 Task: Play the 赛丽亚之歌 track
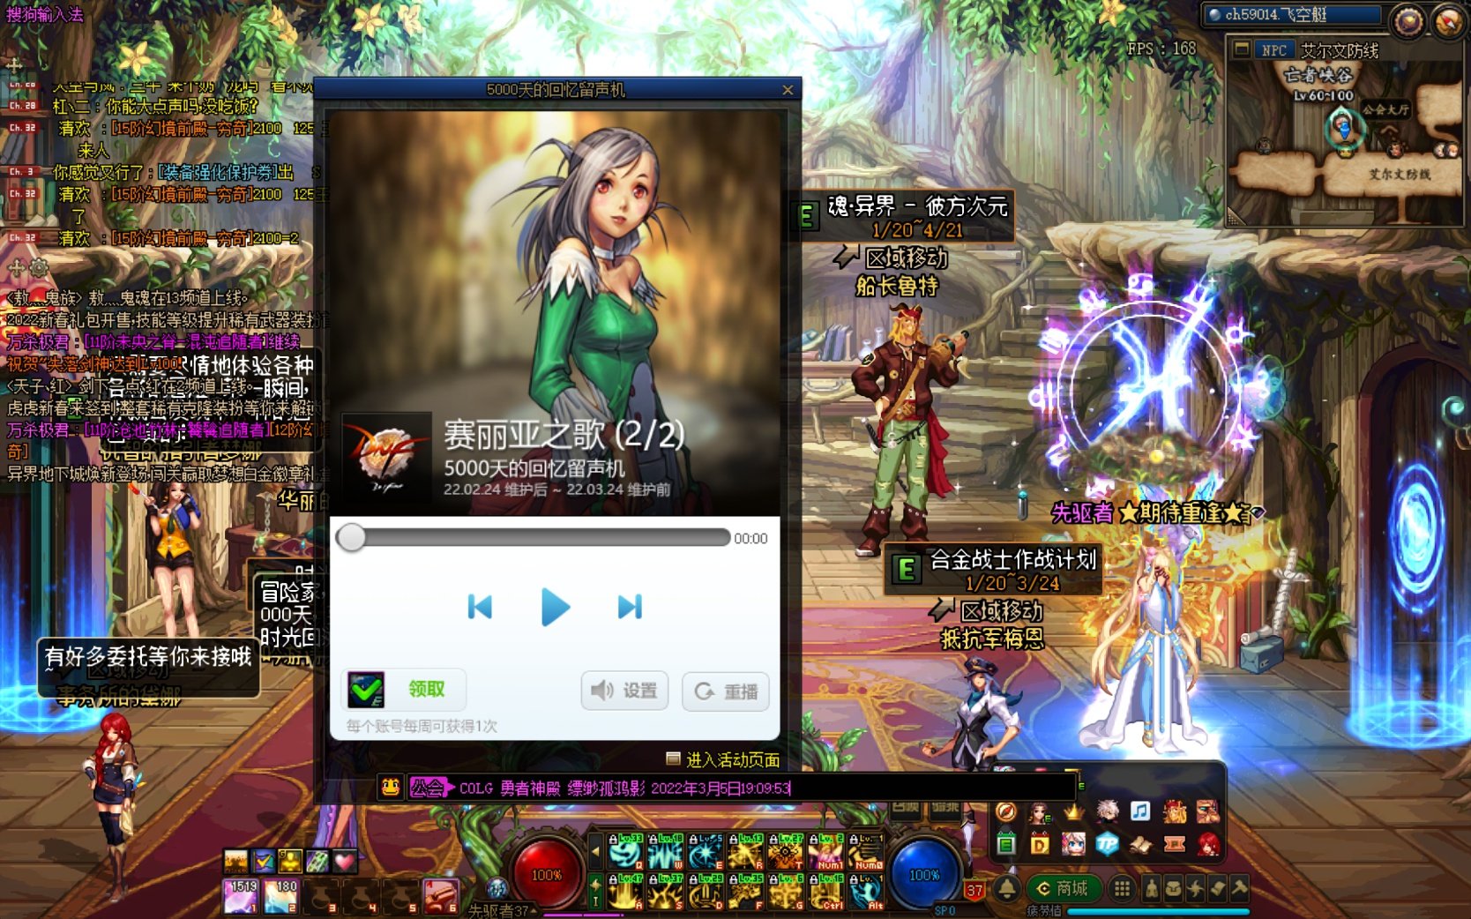tap(555, 607)
